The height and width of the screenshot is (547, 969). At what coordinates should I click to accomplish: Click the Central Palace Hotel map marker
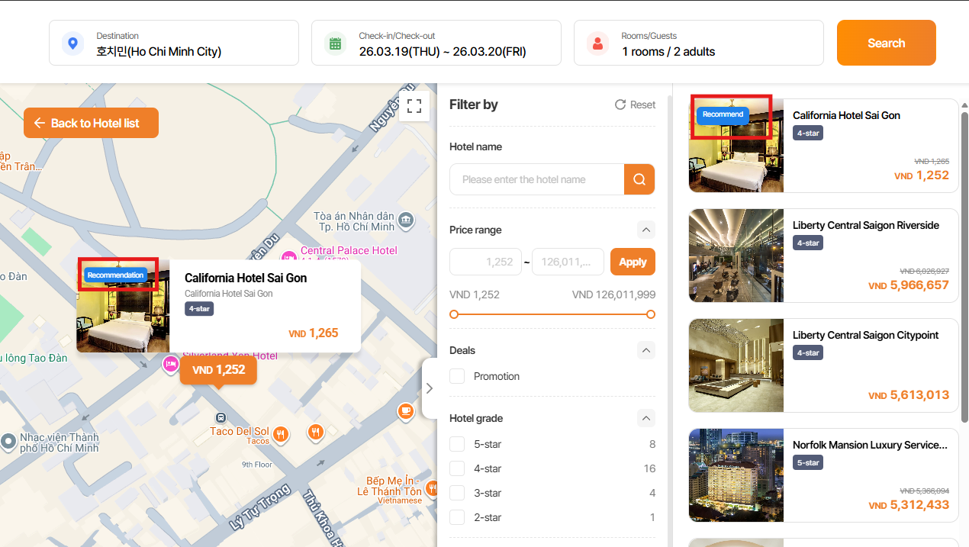coord(288,256)
